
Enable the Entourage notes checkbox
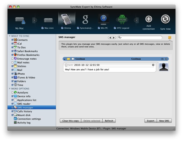12,59
